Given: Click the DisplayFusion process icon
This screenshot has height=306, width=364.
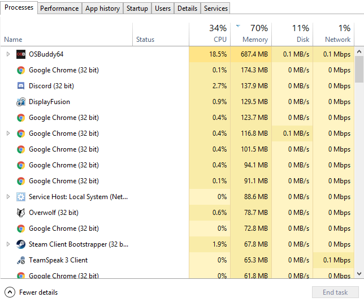Looking at the screenshot, I should point(21,102).
